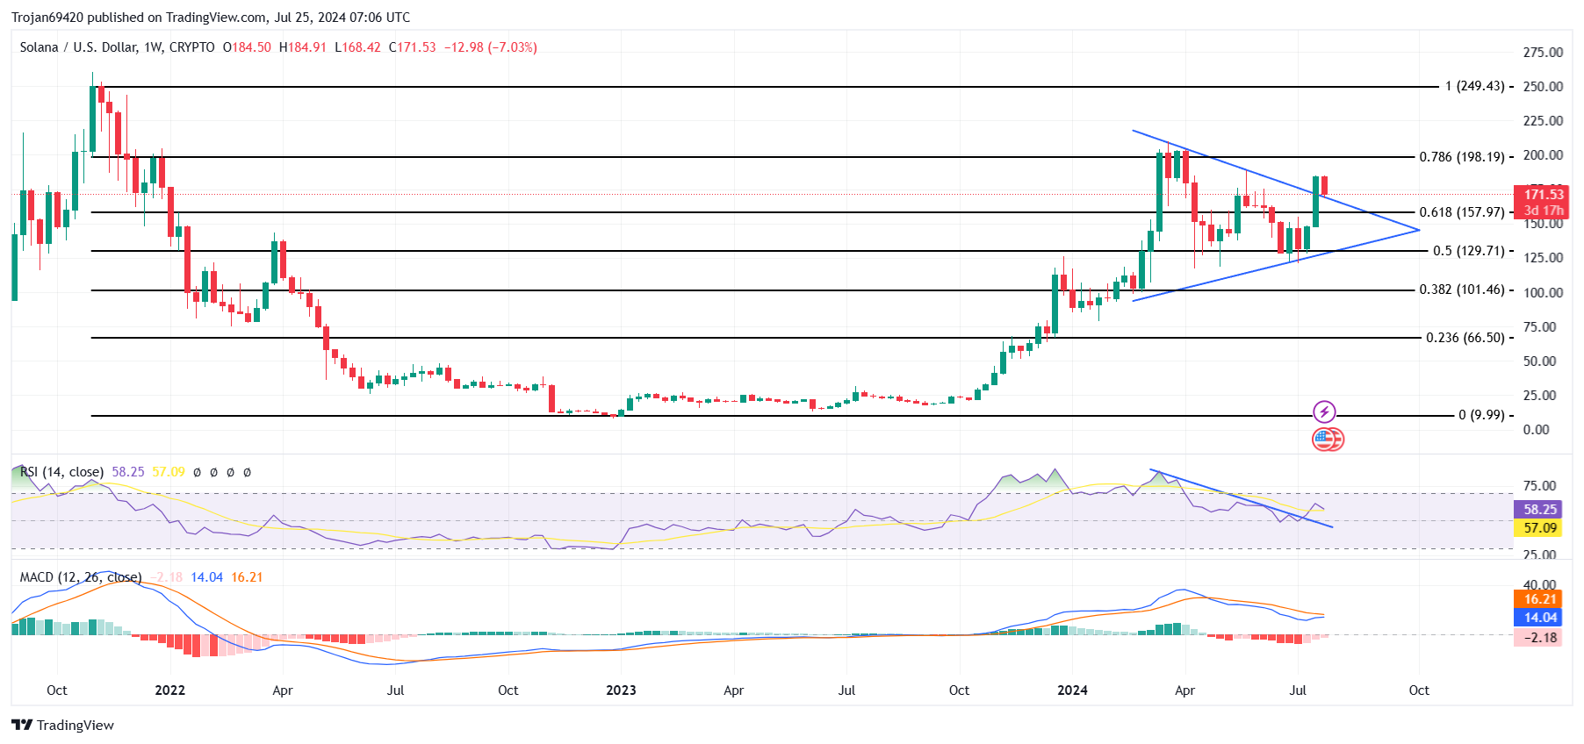This screenshot has height=744, width=1584.
Task: Click the 3d 17h bar countdown label
Action: (x=1543, y=211)
